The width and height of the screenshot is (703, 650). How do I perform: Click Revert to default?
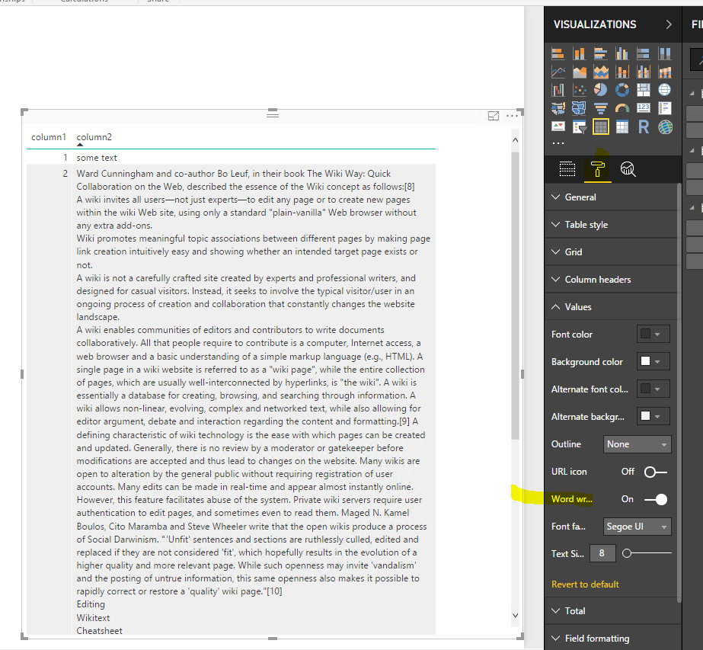[x=585, y=584]
